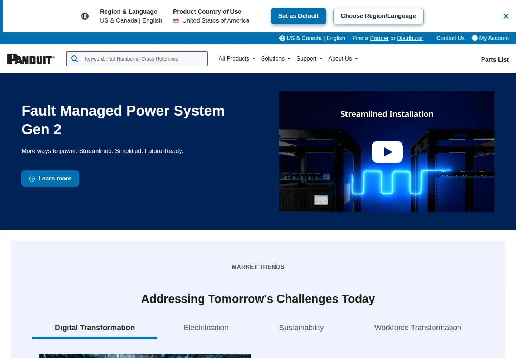
Task: Click the MARKET TRENDS label
Action: pyautogui.click(x=258, y=267)
